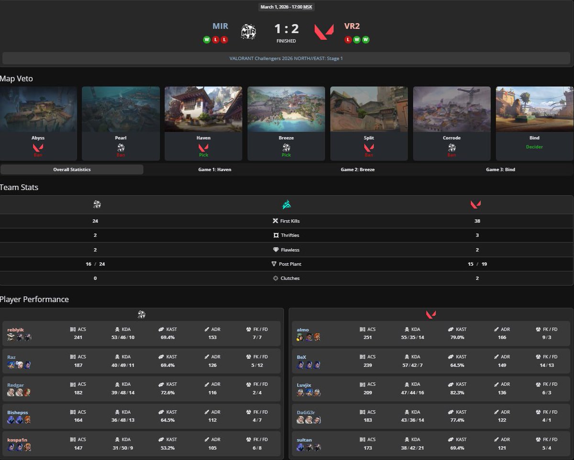574x460 pixels.
Task: Open player kospa1n profile link
Action: (x=17, y=439)
